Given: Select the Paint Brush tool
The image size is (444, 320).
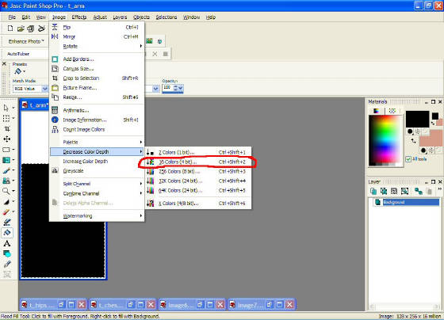Looking at the screenshot, I should 6,170.
